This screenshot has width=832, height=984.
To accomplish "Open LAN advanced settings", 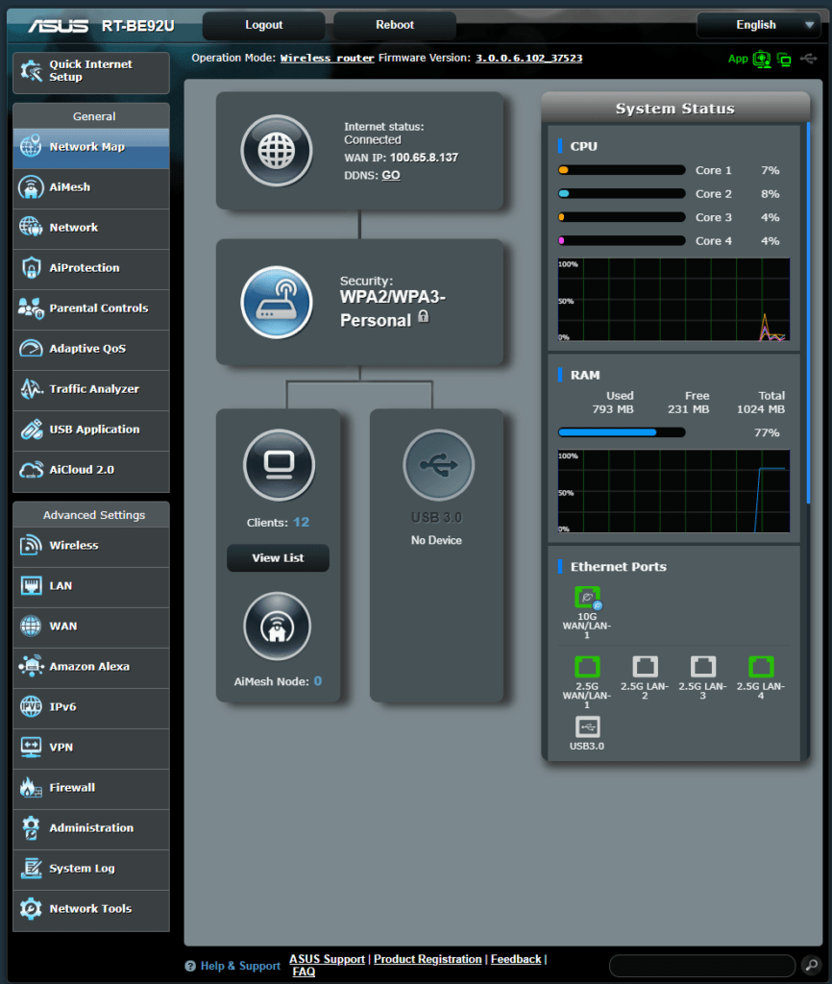I will coord(91,586).
